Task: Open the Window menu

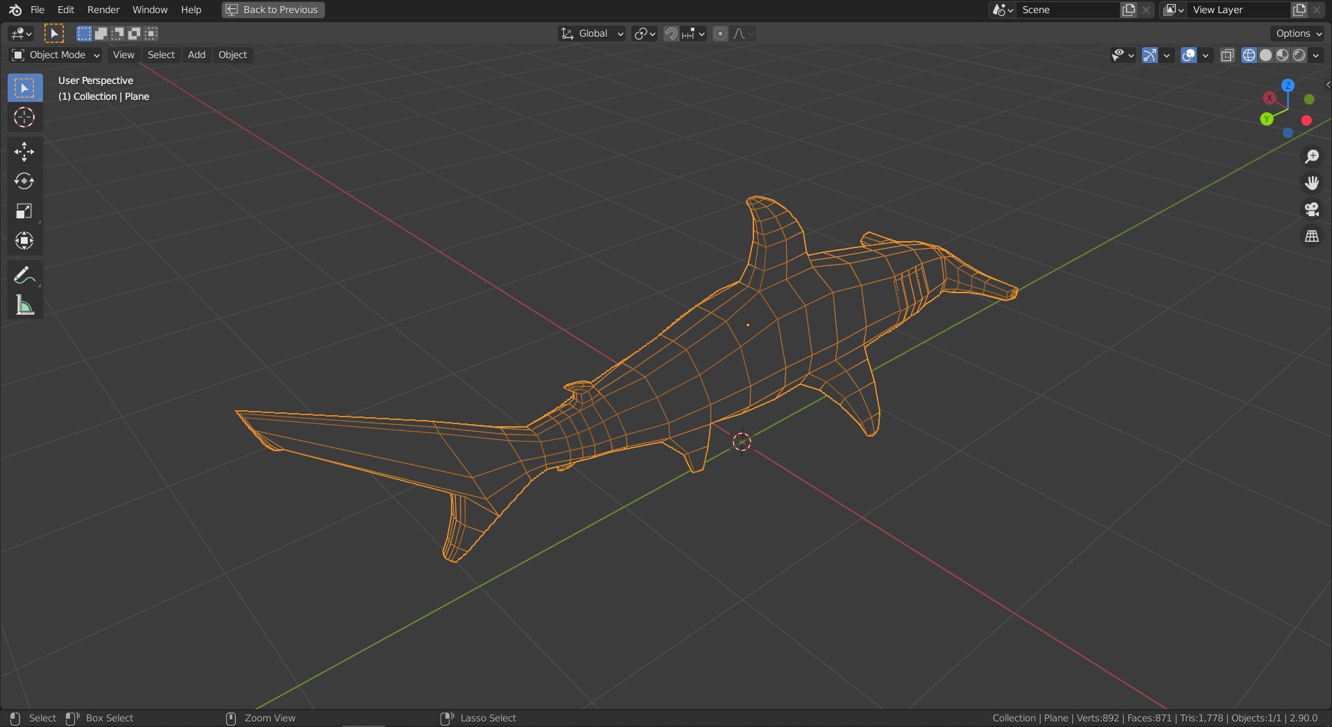Action: pyautogui.click(x=150, y=10)
